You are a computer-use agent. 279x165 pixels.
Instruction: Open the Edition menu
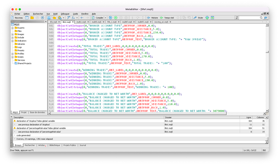click(27, 14)
